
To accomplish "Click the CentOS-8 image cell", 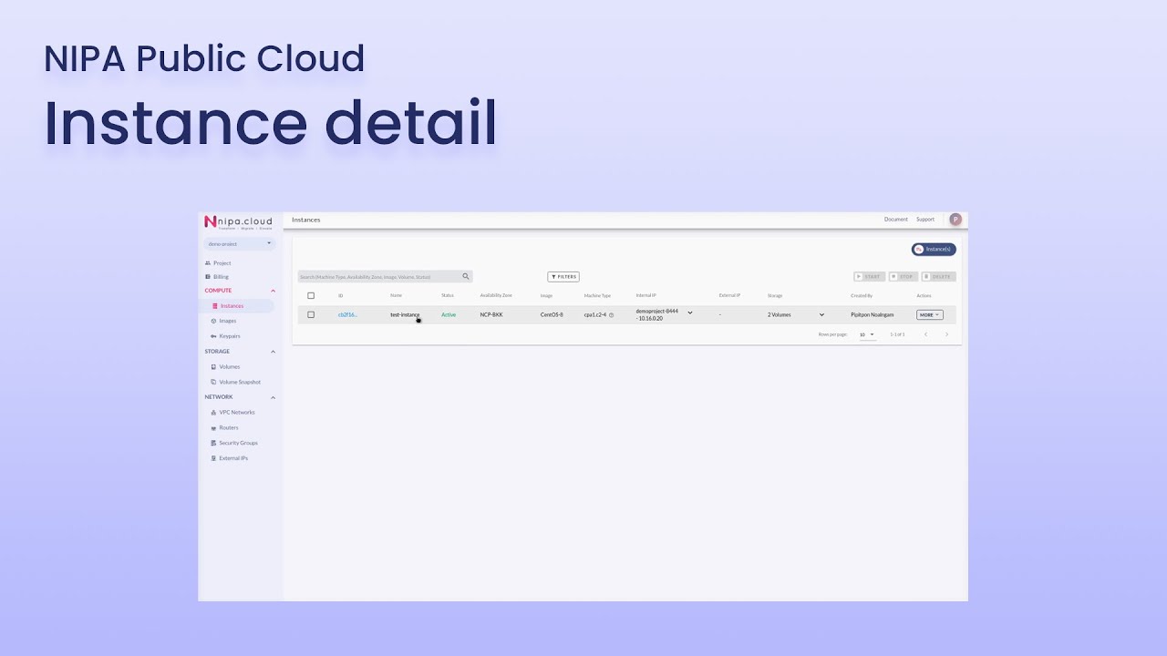I will [x=552, y=315].
